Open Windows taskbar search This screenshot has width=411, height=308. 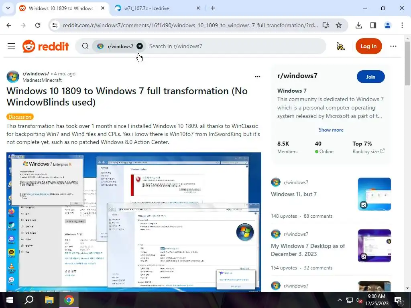(x=29, y=300)
